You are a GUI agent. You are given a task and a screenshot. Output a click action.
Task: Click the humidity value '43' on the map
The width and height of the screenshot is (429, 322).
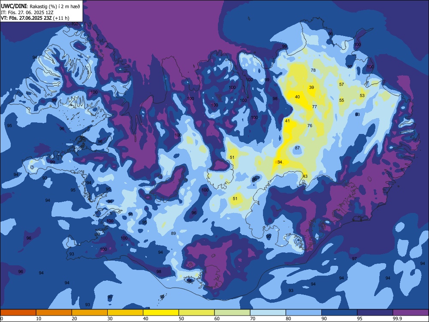pos(305,176)
